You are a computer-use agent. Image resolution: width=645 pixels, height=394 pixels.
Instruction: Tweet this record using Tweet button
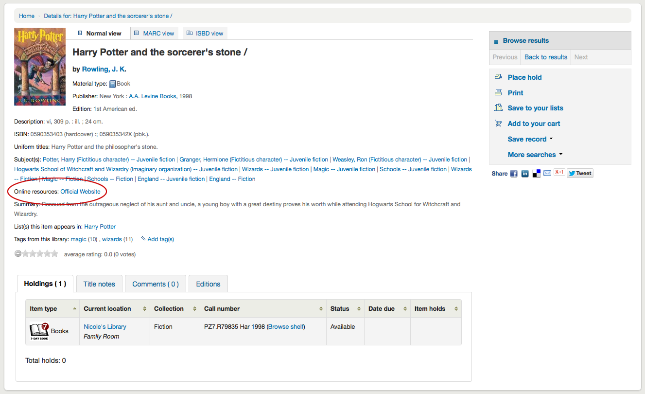pyautogui.click(x=580, y=173)
